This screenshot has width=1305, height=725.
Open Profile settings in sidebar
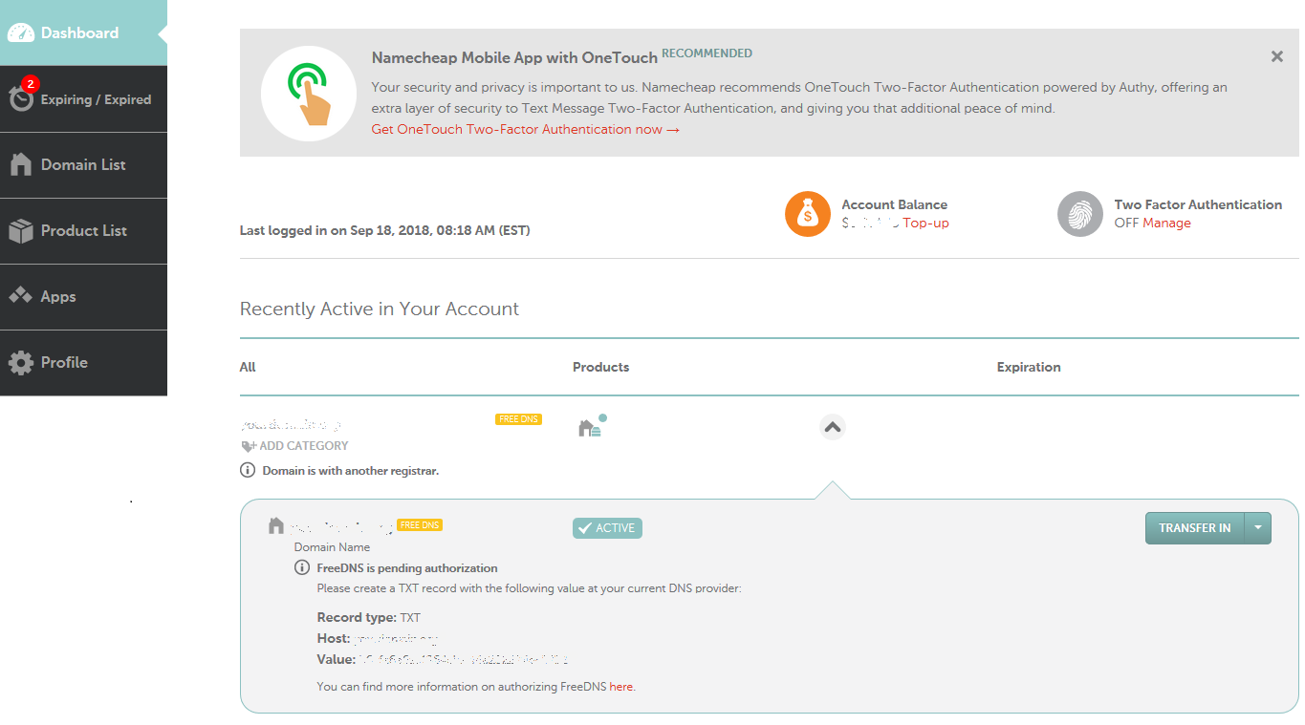(x=83, y=363)
